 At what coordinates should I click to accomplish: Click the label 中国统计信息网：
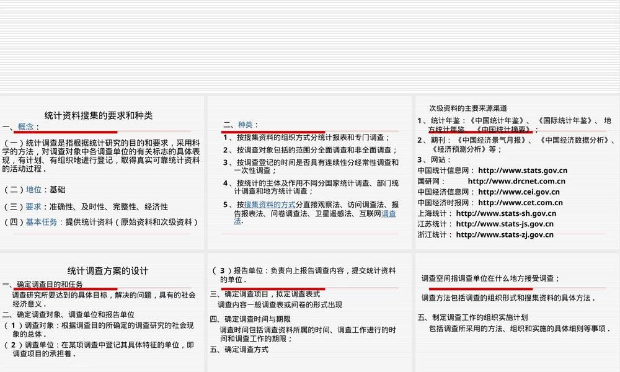(446, 170)
